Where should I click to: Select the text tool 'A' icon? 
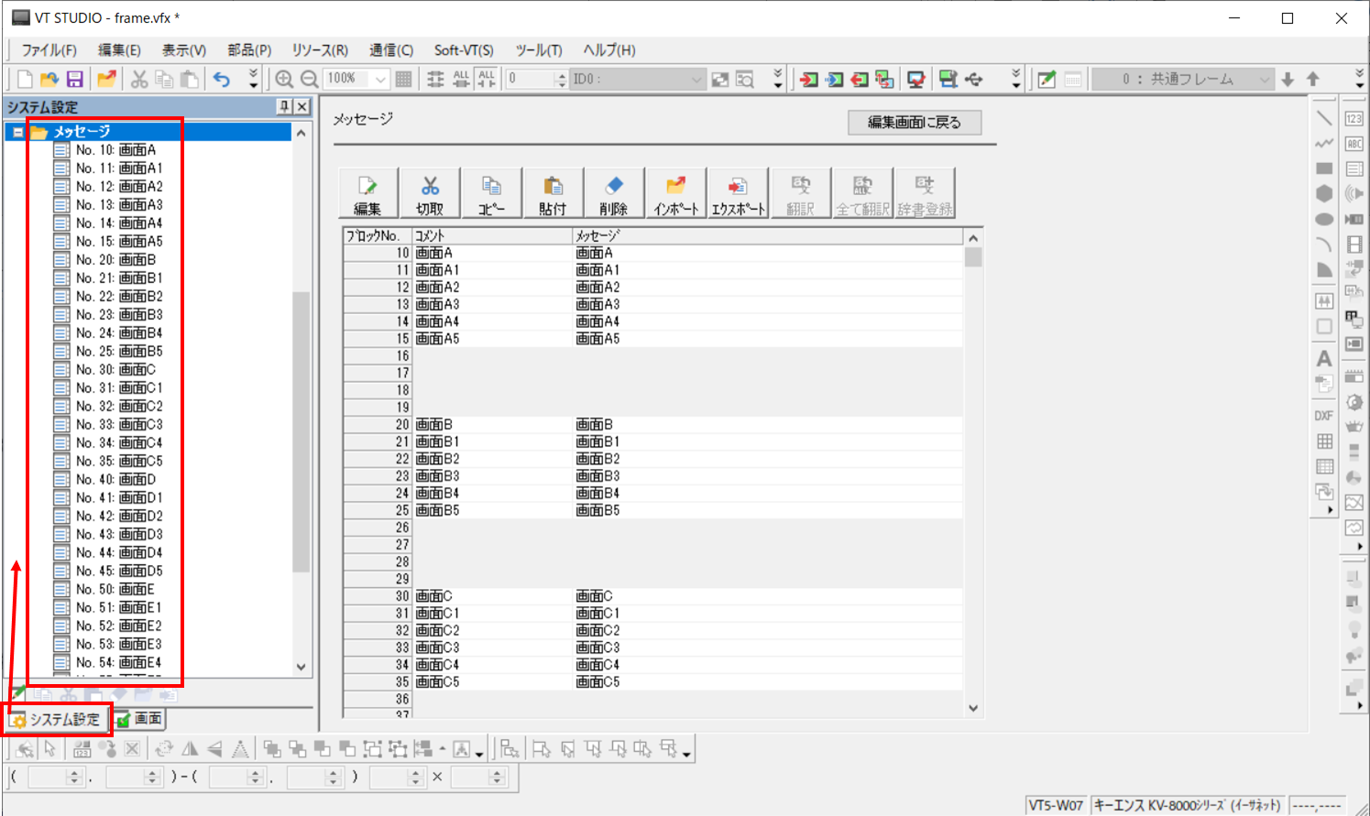point(1324,358)
